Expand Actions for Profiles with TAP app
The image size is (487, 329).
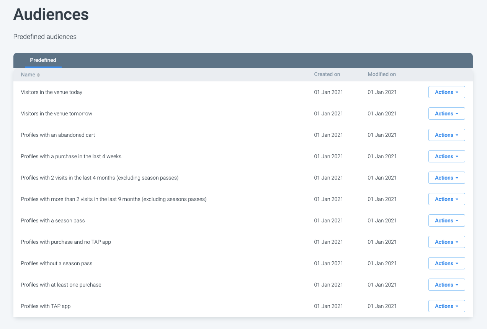pos(446,306)
